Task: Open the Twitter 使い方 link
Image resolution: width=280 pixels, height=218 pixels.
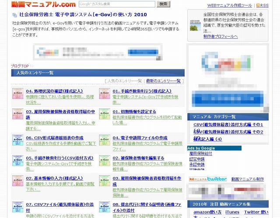Action: (x=256, y=212)
